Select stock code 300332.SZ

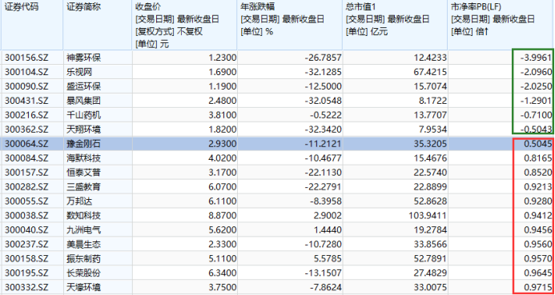pos(26,287)
